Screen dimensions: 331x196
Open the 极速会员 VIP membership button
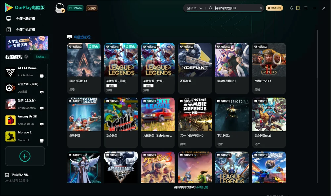click(274, 8)
